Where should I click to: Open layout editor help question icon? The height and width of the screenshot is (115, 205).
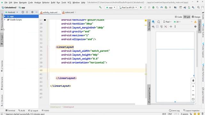(x=195, y=27)
